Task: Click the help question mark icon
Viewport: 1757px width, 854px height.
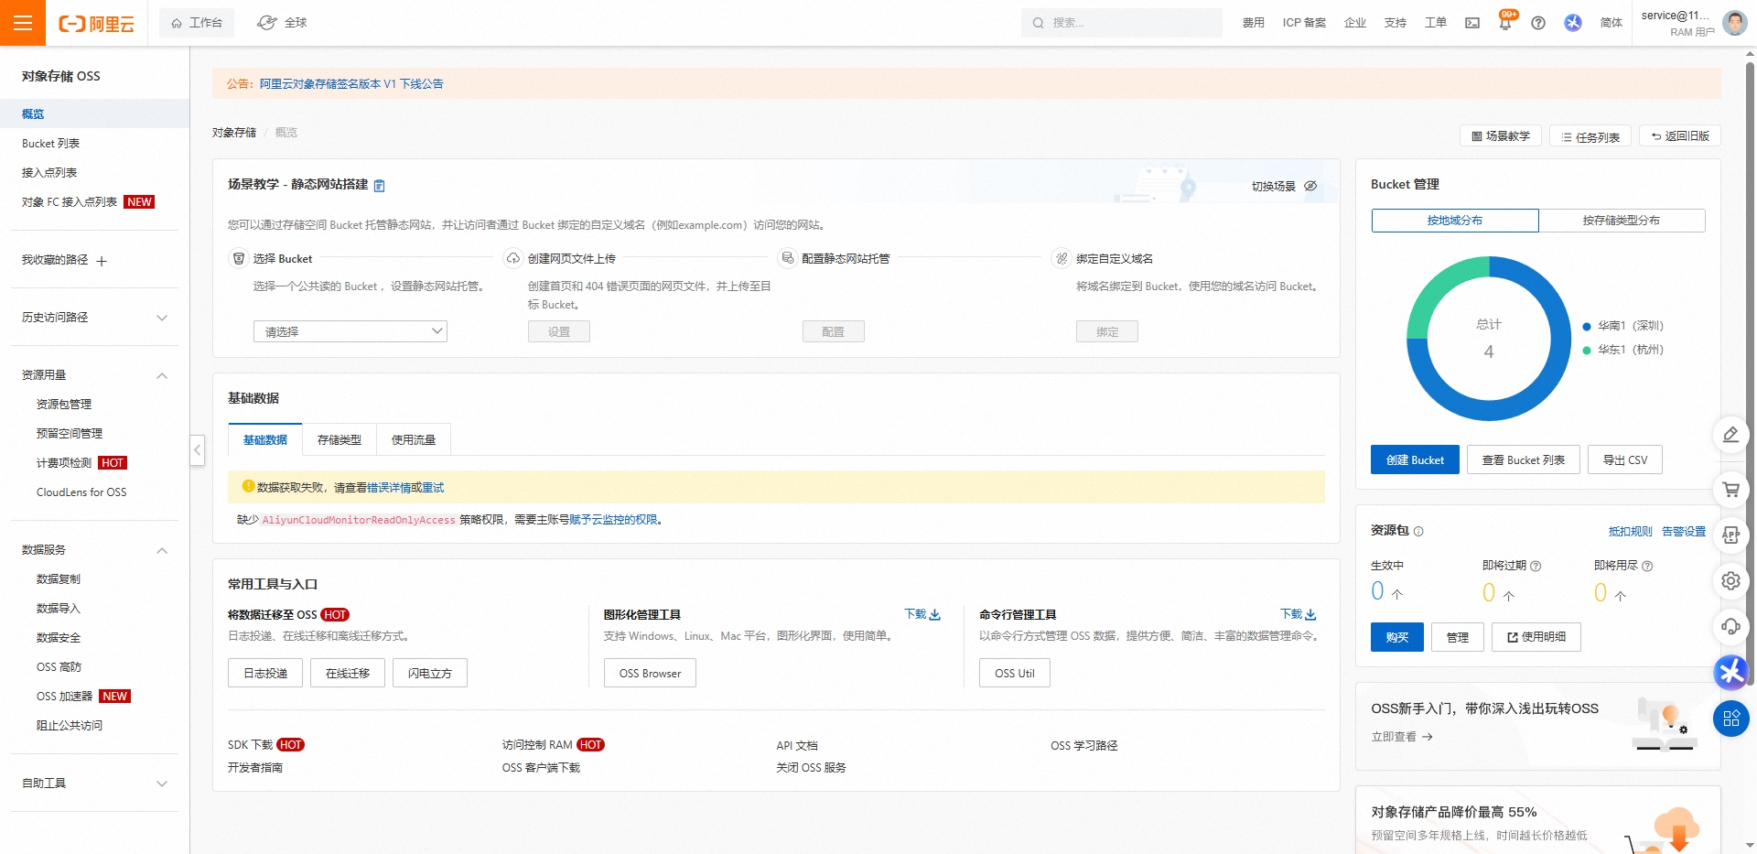Action: (x=1538, y=23)
